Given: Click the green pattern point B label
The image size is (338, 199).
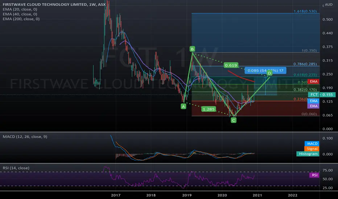Looking at the screenshot, I should [192, 49].
